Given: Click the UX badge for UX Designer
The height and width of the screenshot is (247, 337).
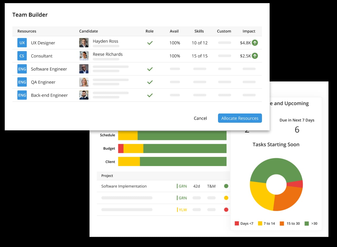Looking at the screenshot, I should click(22, 43).
